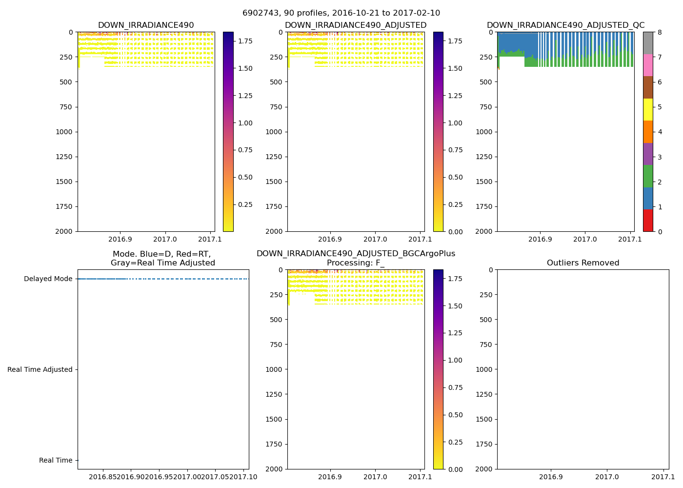Select the brown segment of the QC colorbar
Viewport: 683px width, 488px height.
[x=648, y=87]
